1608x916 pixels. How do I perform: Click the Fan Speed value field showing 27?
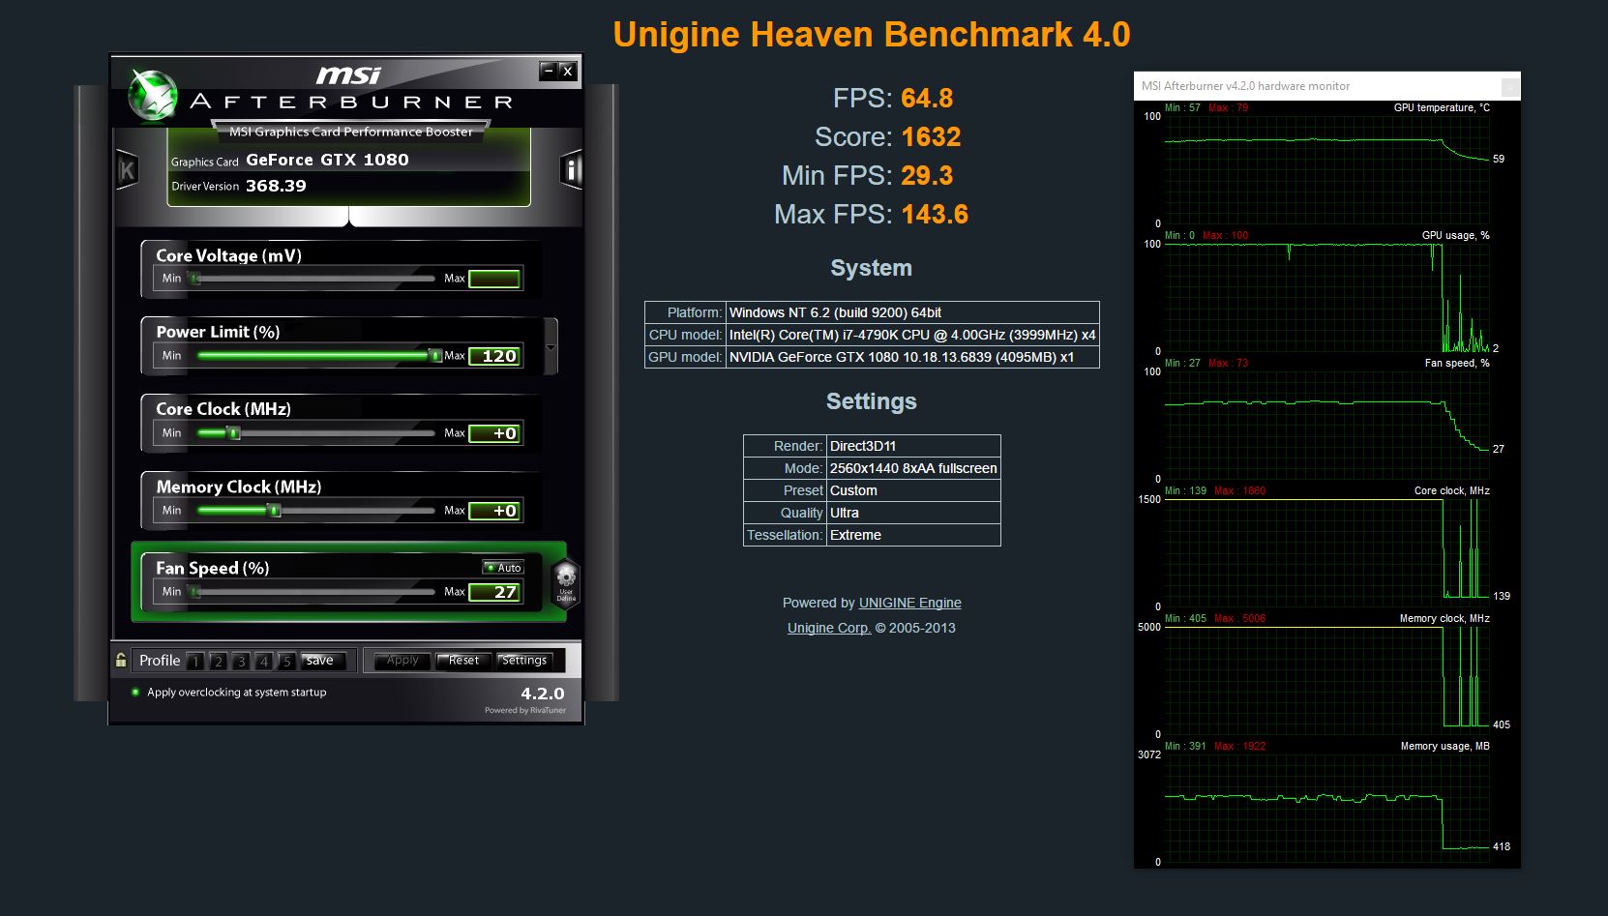[495, 592]
